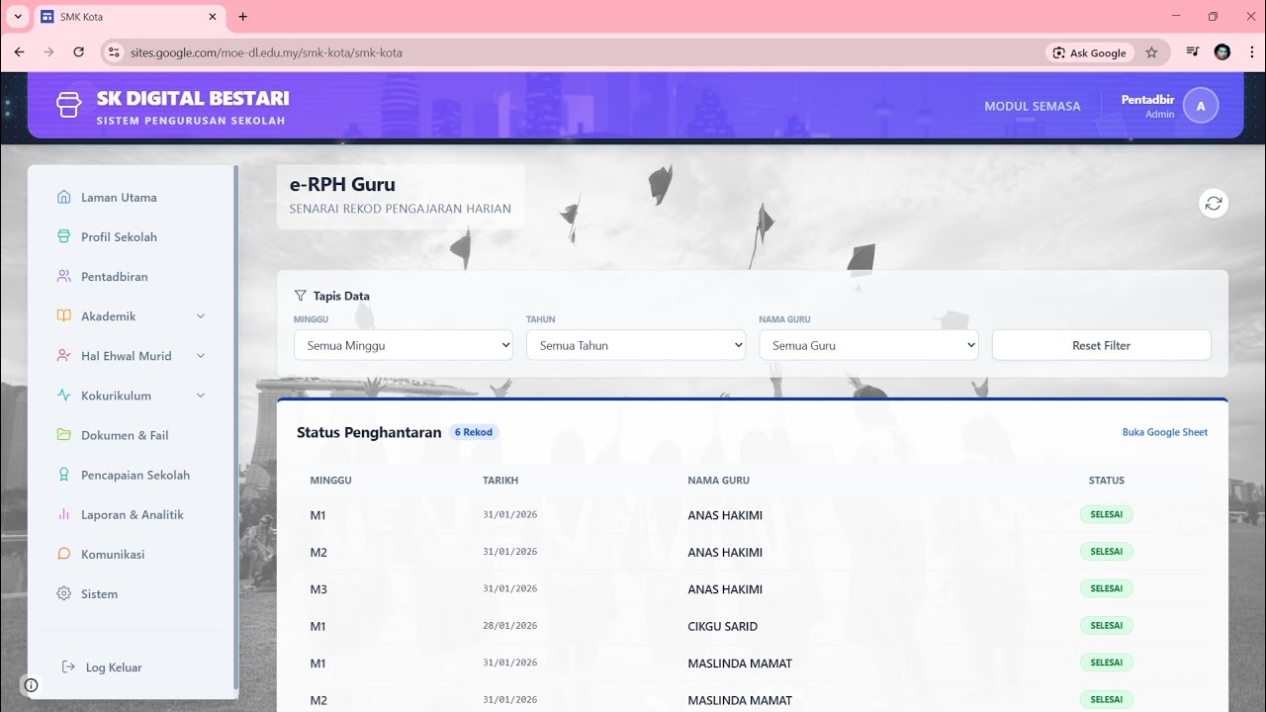
Task: Click the Pencapaian Sekolah menu label
Action: point(136,475)
